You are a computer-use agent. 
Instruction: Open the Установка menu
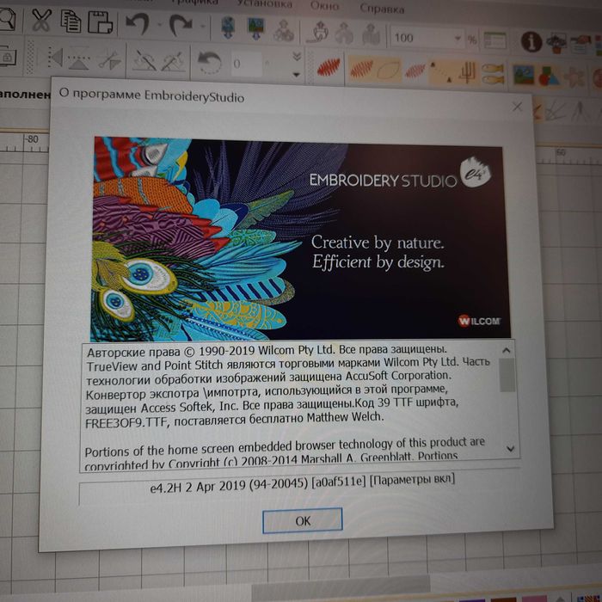[x=264, y=3]
